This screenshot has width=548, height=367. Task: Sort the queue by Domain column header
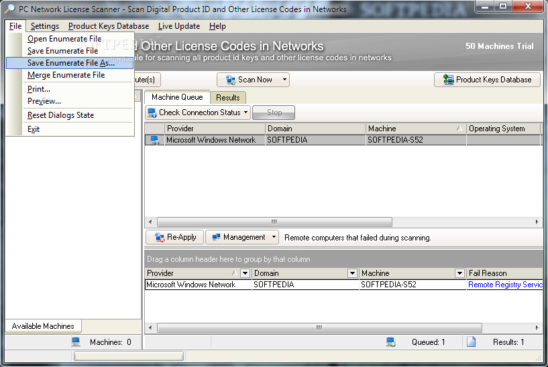(x=315, y=129)
